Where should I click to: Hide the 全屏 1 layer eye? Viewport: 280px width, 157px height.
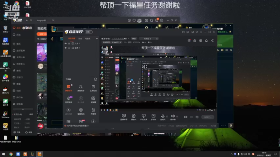tap(65, 48)
